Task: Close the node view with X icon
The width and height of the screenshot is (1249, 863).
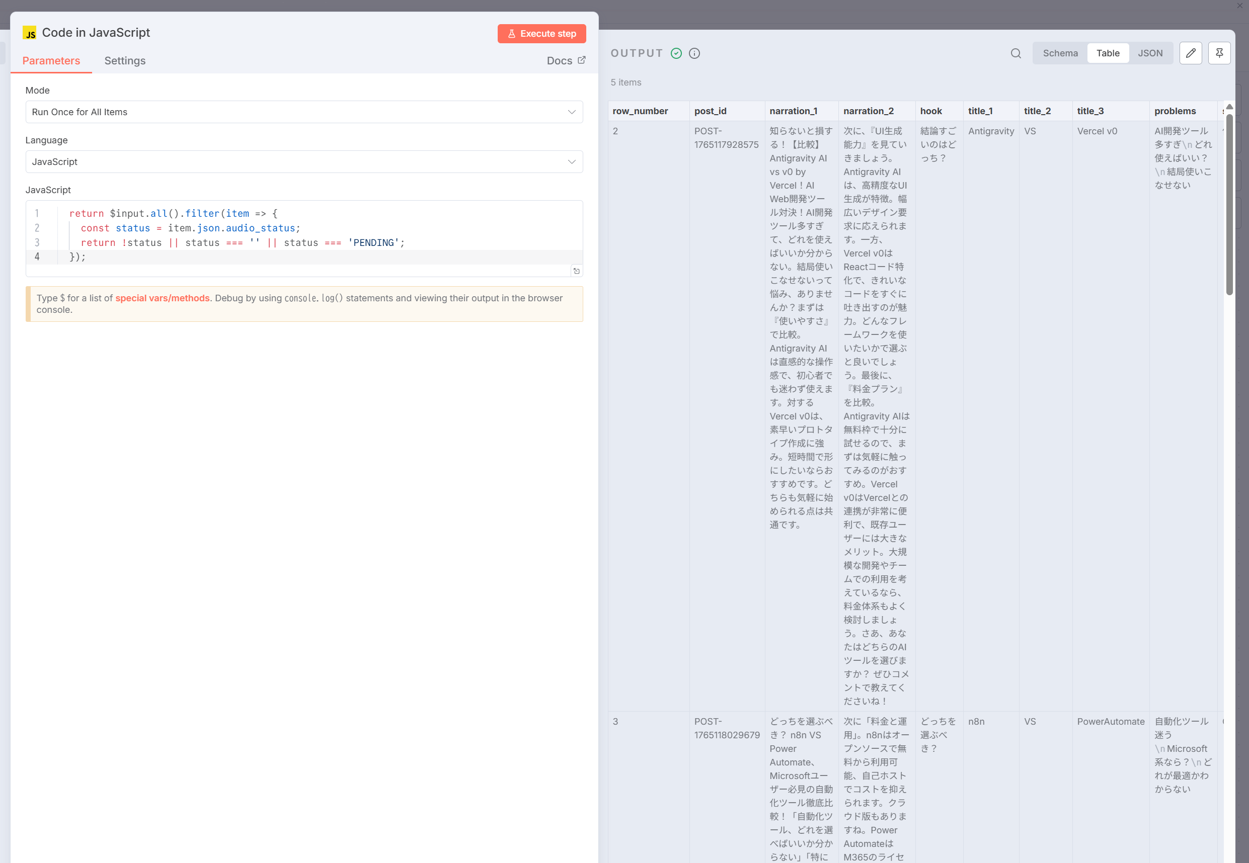Action: point(1239,6)
